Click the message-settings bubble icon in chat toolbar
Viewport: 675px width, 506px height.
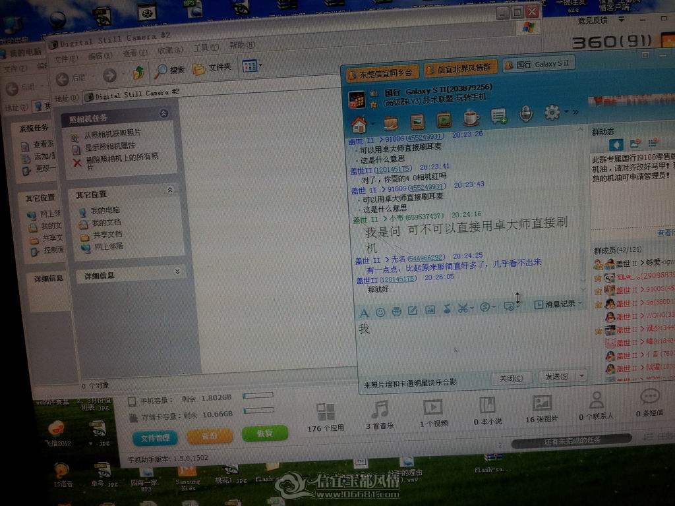[x=509, y=306]
